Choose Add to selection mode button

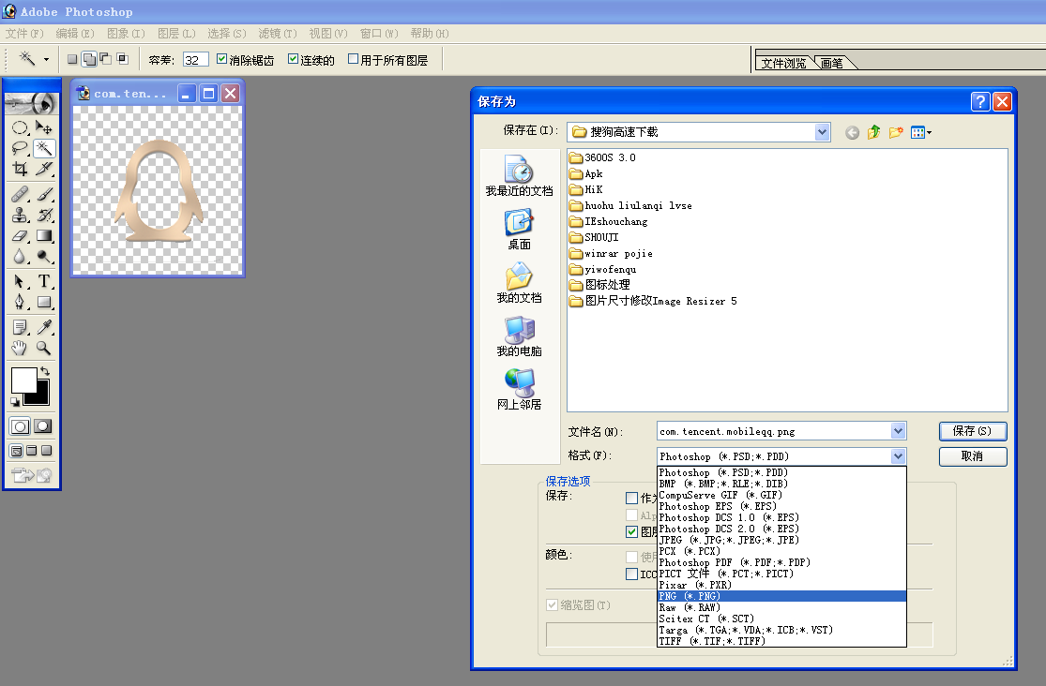[89, 59]
